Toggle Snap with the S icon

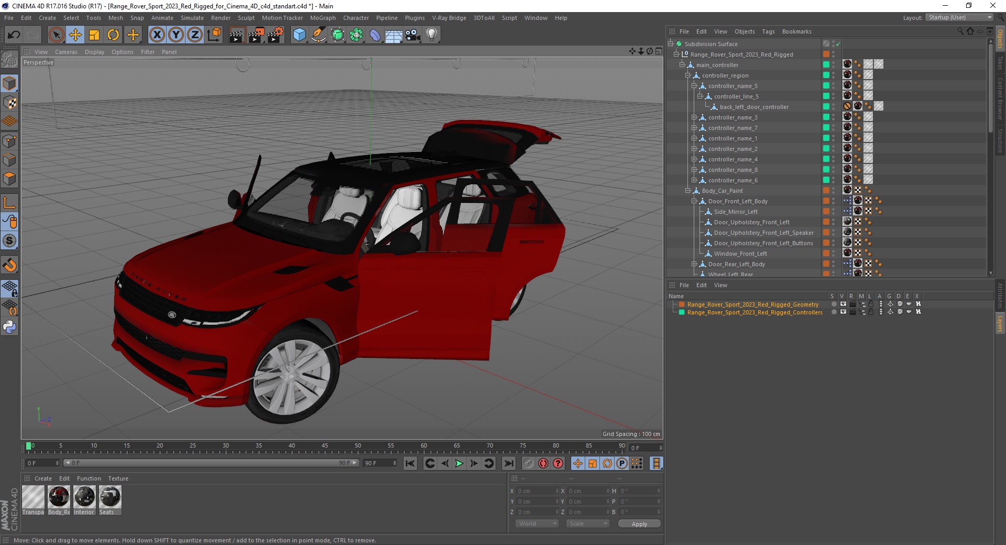[x=9, y=241]
